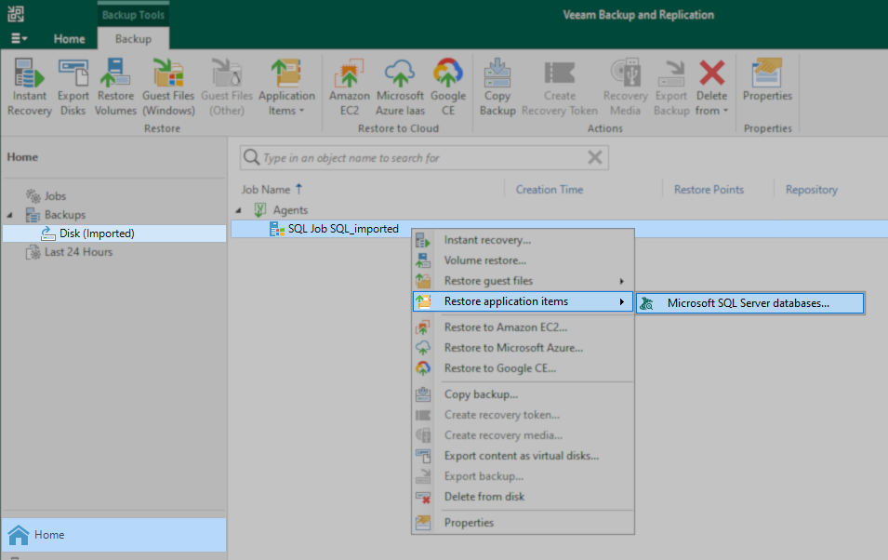
Task: Choose Restore to Microsoft Azure... entry
Action: click(523, 348)
